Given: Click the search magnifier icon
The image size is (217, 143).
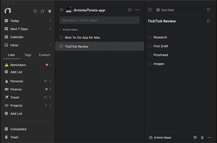Looking at the screenshot, I should 35,11.
